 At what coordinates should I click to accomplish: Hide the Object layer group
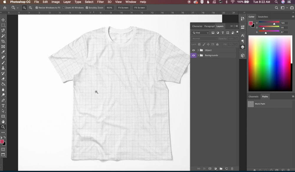tap(194, 50)
